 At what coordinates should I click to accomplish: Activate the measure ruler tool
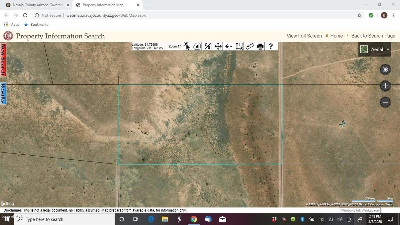tap(249, 46)
